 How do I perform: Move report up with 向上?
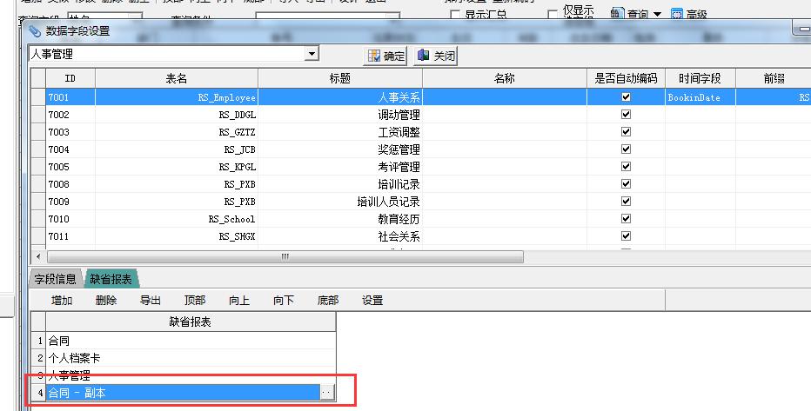pyautogui.click(x=239, y=301)
